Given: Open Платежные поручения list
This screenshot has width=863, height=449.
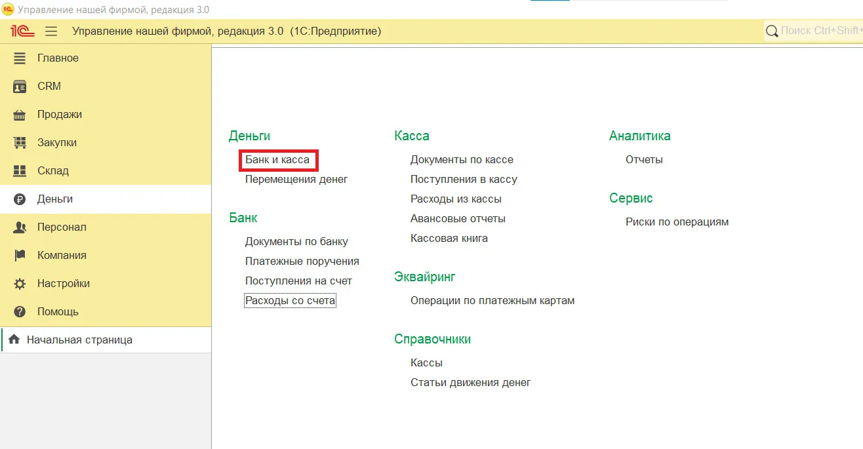Looking at the screenshot, I should (x=302, y=261).
